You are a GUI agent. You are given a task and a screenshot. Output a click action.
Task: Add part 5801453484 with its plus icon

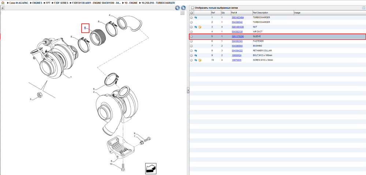[x=191, y=18]
